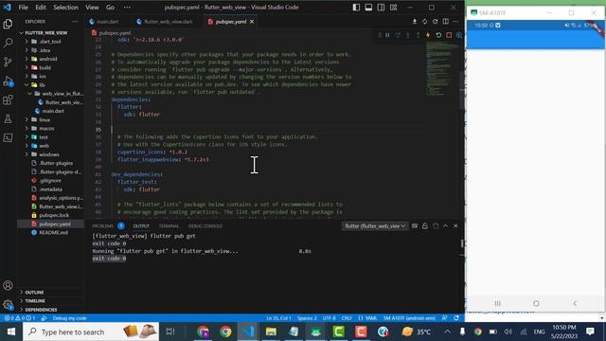Open Customize Layout icon in title bar
Screen dimensions: 606x341
[394, 8]
